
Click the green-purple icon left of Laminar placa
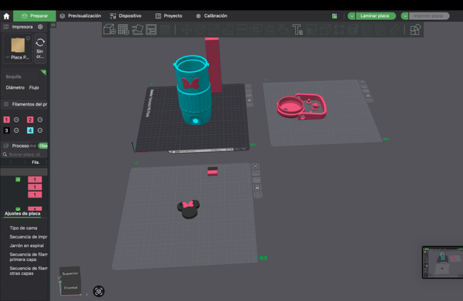[335, 16]
